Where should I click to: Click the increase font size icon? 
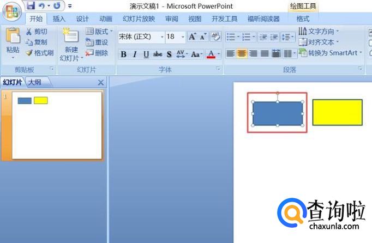click(x=192, y=37)
